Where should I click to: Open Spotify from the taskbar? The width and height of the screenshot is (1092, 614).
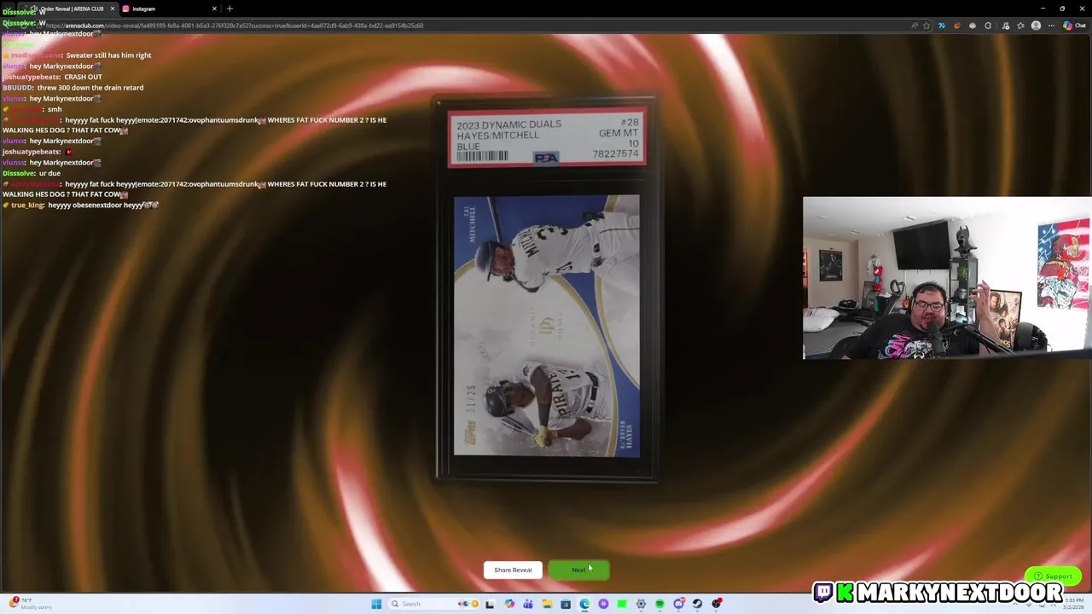click(x=659, y=604)
